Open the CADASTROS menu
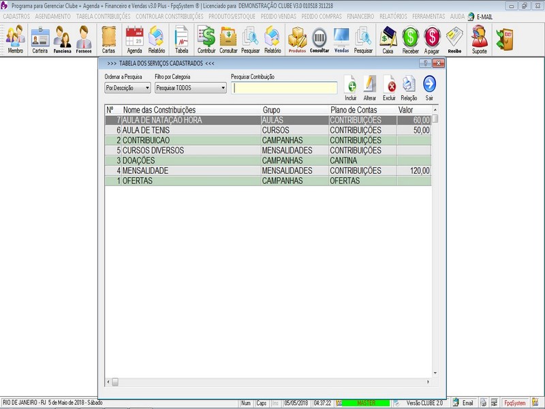This screenshot has width=545, height=409. [16, 16]
